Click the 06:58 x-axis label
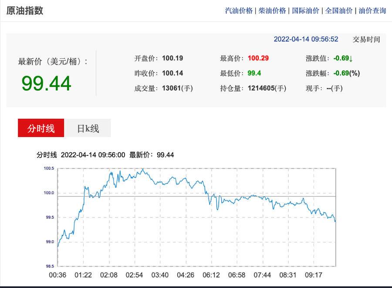Viewport: 392px width, 288px height. point(237,275)
